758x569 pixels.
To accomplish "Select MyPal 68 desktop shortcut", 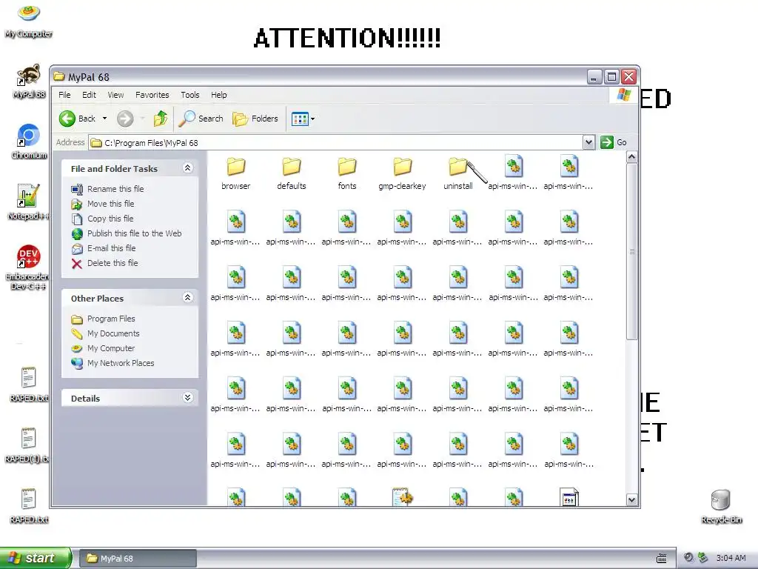I will [x=29, y=81].
